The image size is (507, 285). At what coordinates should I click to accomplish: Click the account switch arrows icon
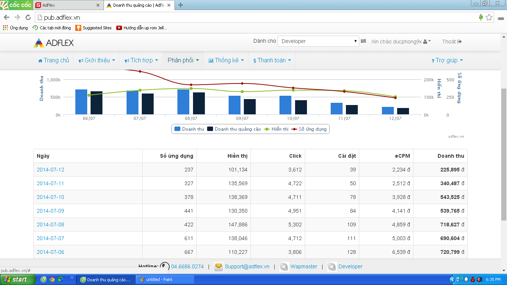363,41
